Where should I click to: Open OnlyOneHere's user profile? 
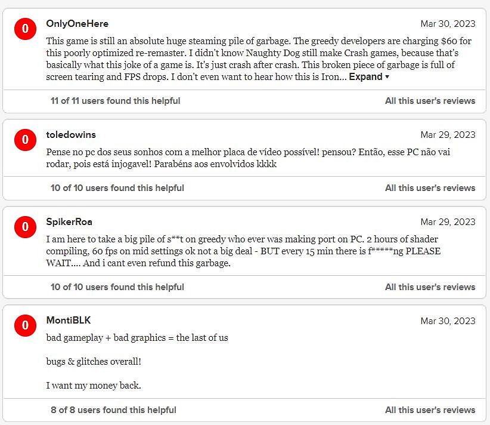[77, 24]
